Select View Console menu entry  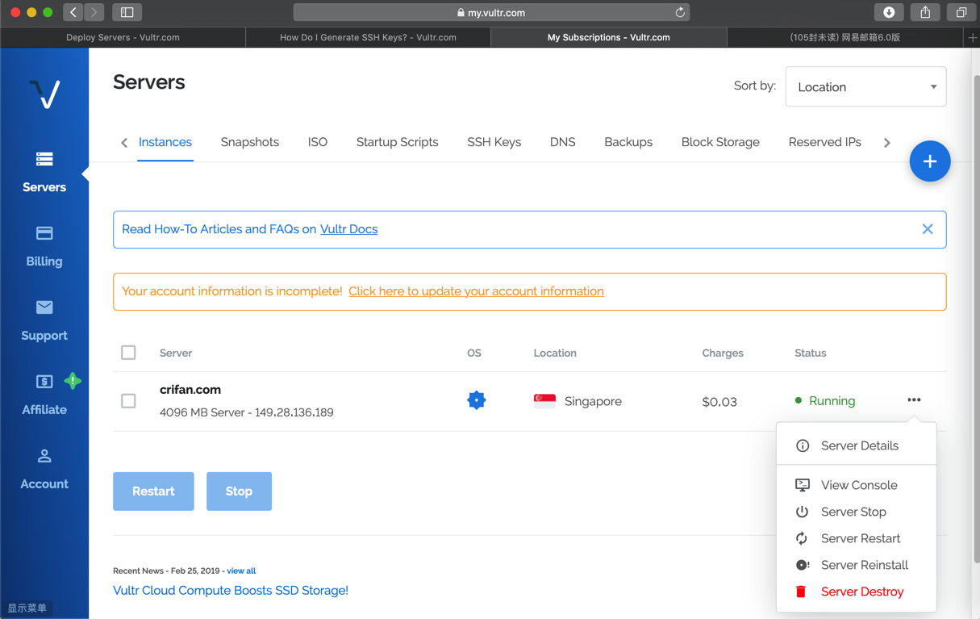pyautogui.click(x=857, y=485)
